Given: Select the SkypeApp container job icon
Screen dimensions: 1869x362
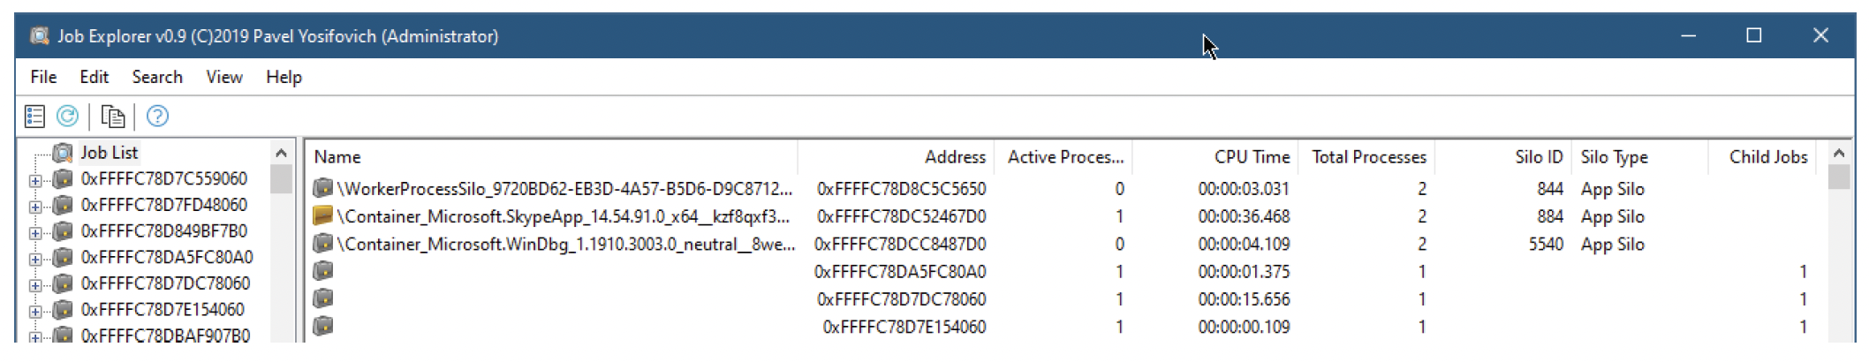Looking at the screenshot, I should pos(323,215).
